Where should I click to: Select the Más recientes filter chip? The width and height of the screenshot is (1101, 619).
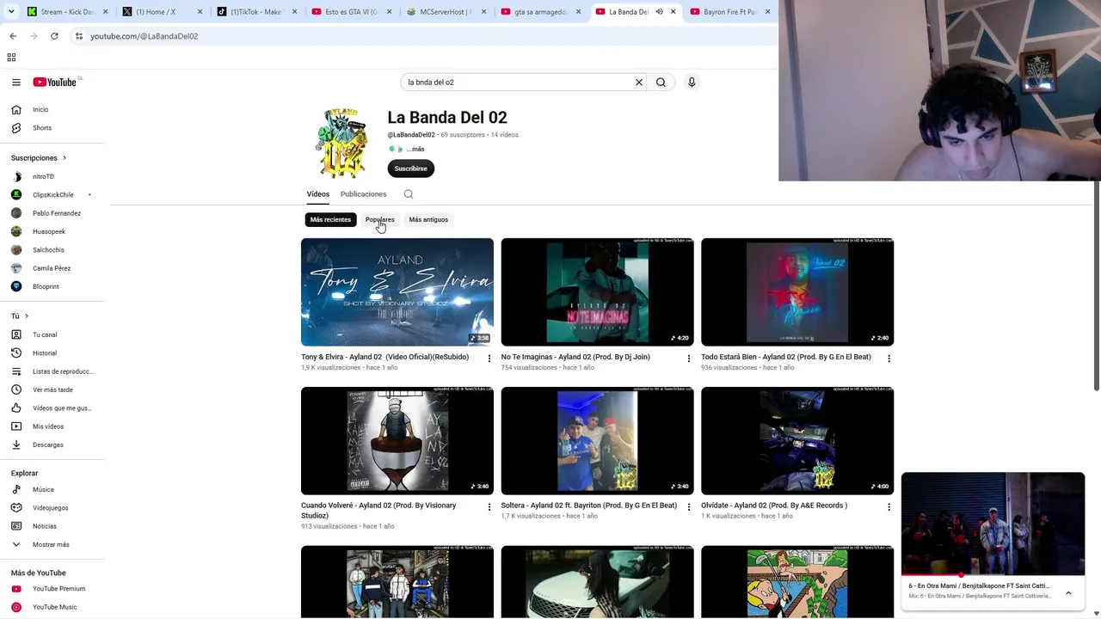(330, 220)
